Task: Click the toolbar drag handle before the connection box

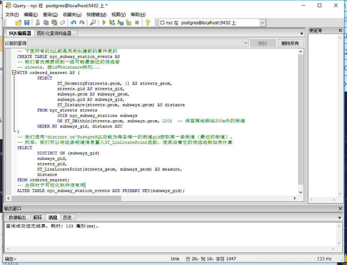Action: 157,23
